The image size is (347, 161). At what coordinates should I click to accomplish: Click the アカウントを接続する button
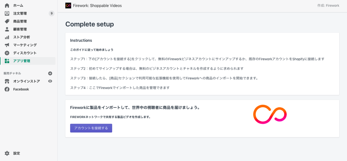(91, 128)
